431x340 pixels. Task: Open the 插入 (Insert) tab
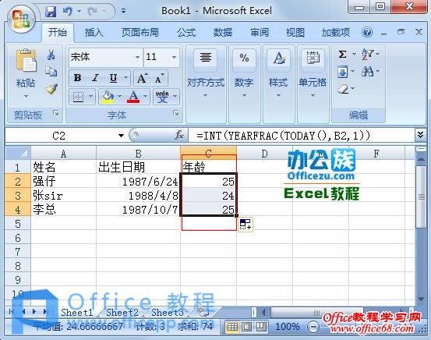[x=94, y=33]
